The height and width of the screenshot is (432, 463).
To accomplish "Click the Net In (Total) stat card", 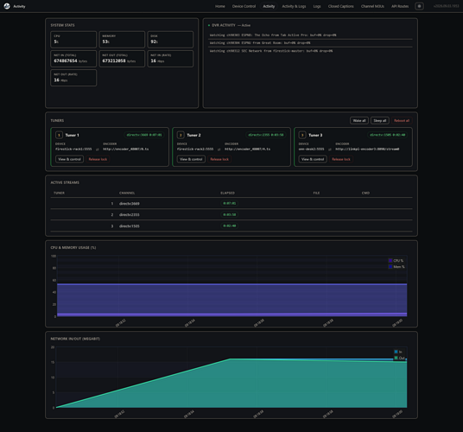I will 73,59.
